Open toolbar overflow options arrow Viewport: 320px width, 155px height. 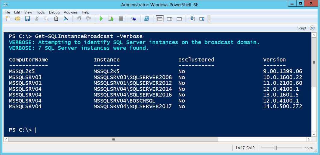209,19
